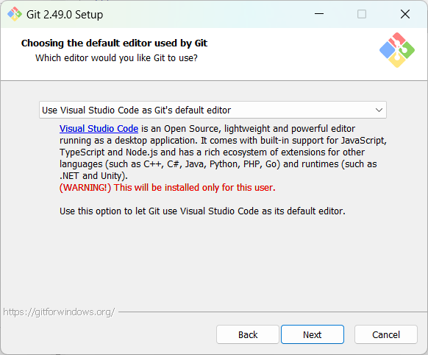Click the greyed-out maximize button
Image resolution: width=428 pixels, height=355 pixels.
(362, 14)
